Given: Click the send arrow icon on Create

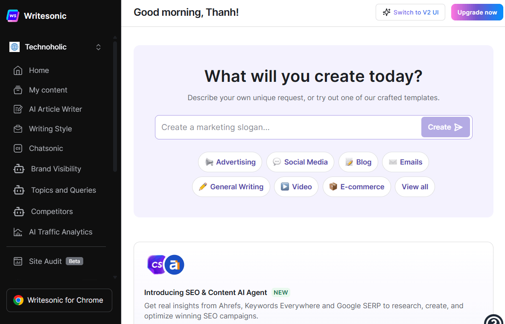Looking at the screenshot, I should (x=458, y=127).
